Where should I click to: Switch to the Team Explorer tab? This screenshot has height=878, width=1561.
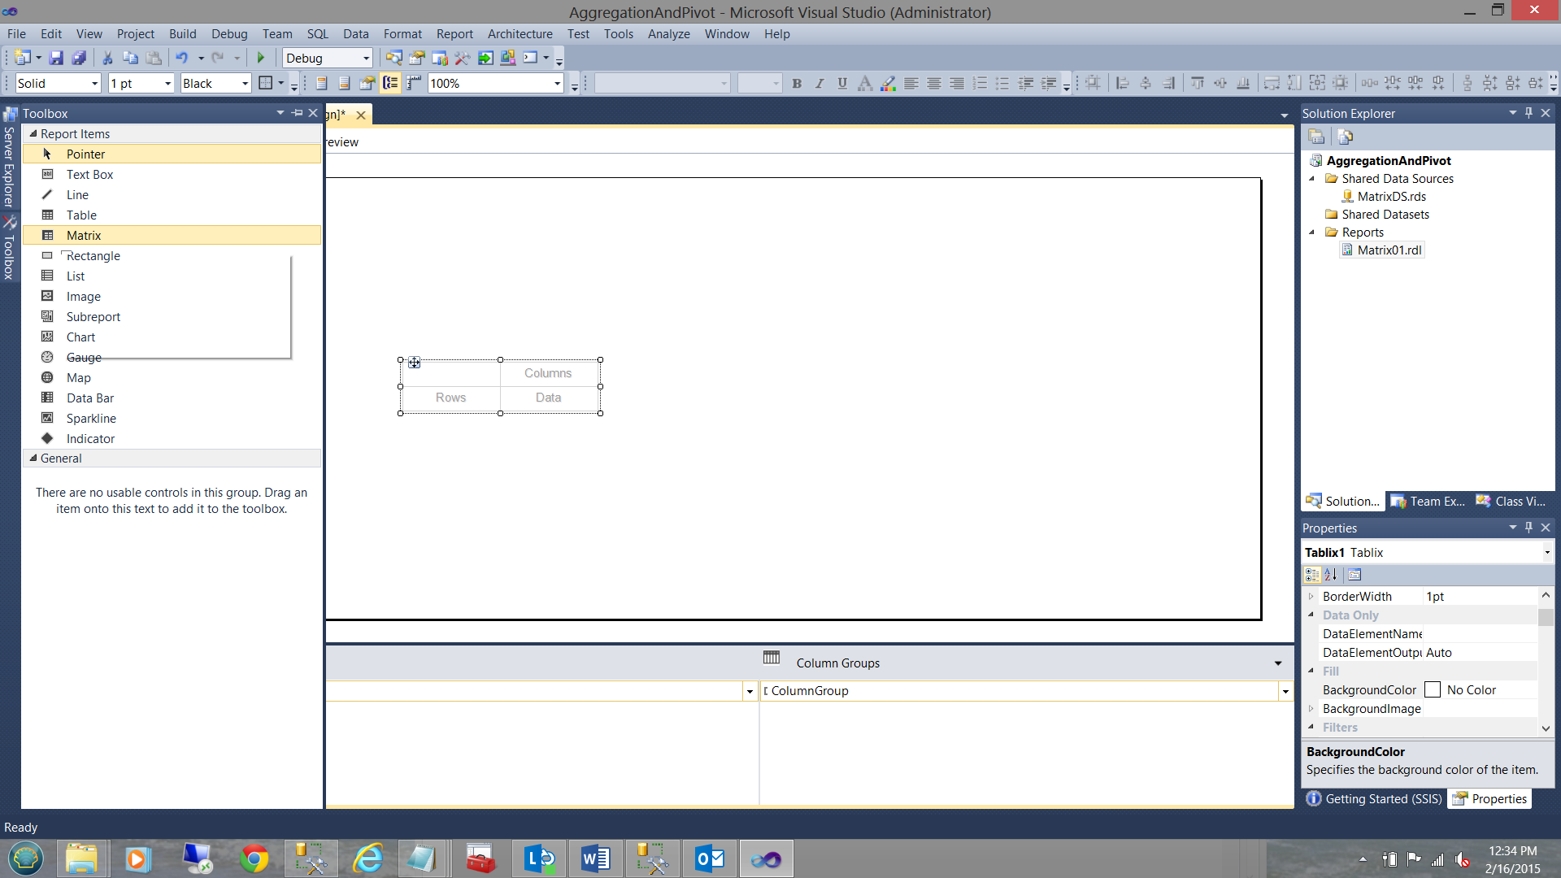[1428, 502]
